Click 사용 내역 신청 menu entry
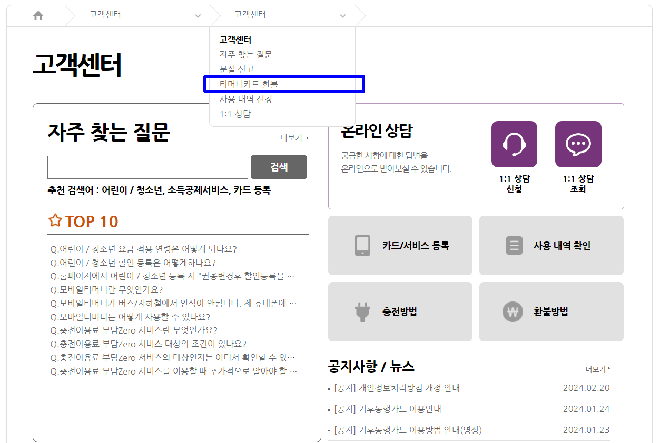Screen dimensions: 660x443 coord(245,99)
